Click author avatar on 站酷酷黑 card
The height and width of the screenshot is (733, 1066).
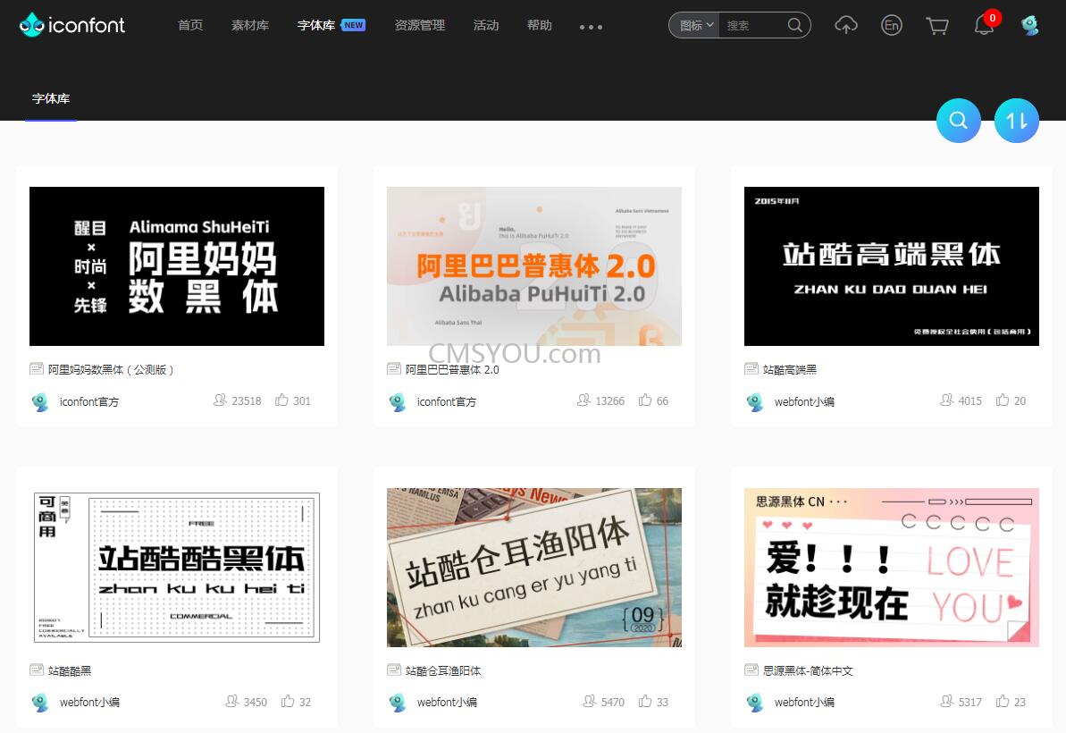[x=40, y=703]
